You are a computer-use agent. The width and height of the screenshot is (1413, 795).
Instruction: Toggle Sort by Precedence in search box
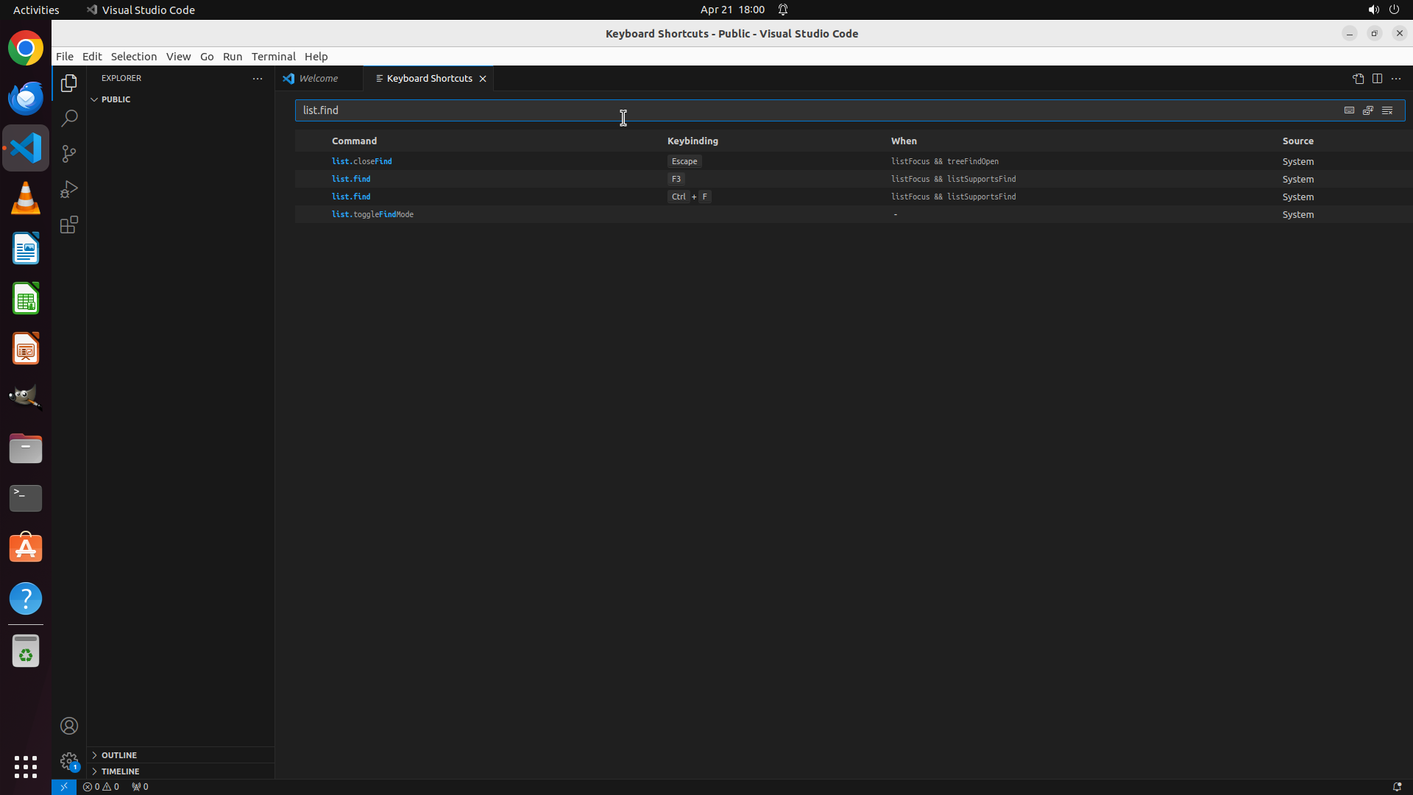[1368, 110]
